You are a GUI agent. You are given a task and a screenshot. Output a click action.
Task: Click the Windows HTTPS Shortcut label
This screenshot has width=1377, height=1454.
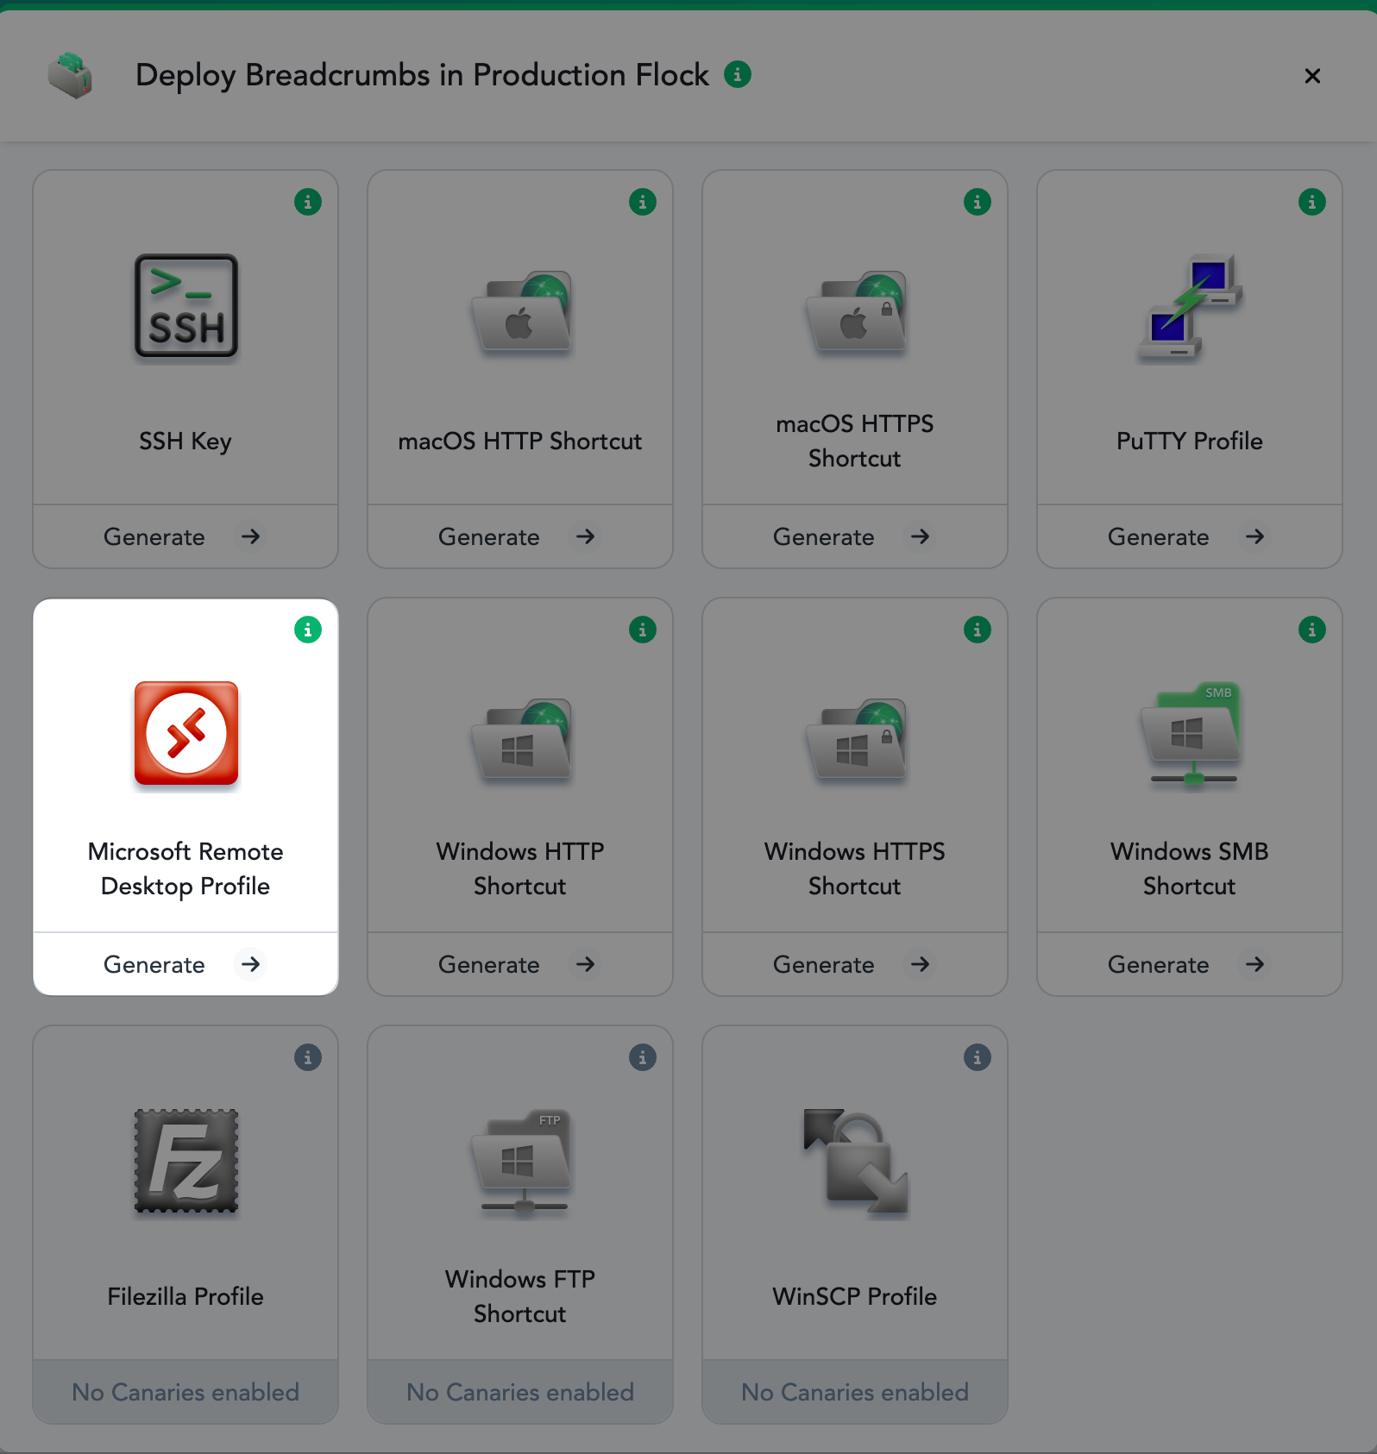pos(855,869)
